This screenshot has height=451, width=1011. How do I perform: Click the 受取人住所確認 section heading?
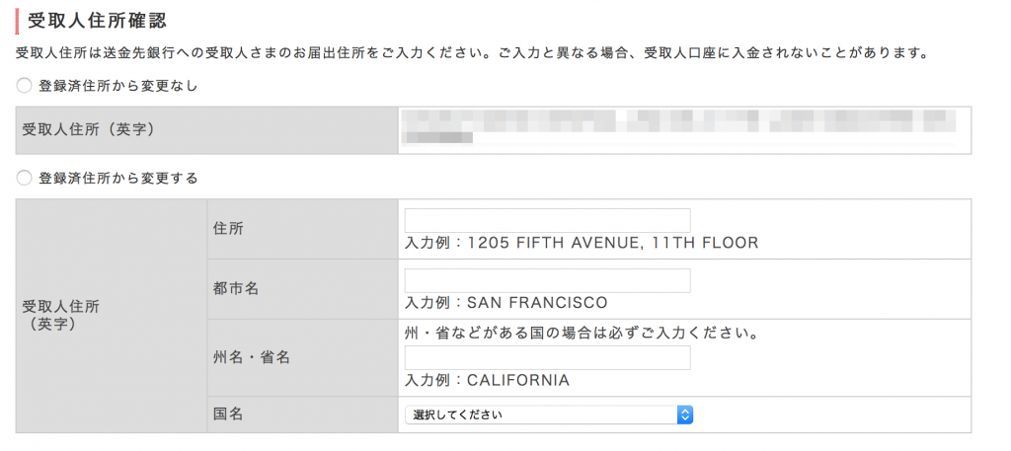(x=98, y=21)
